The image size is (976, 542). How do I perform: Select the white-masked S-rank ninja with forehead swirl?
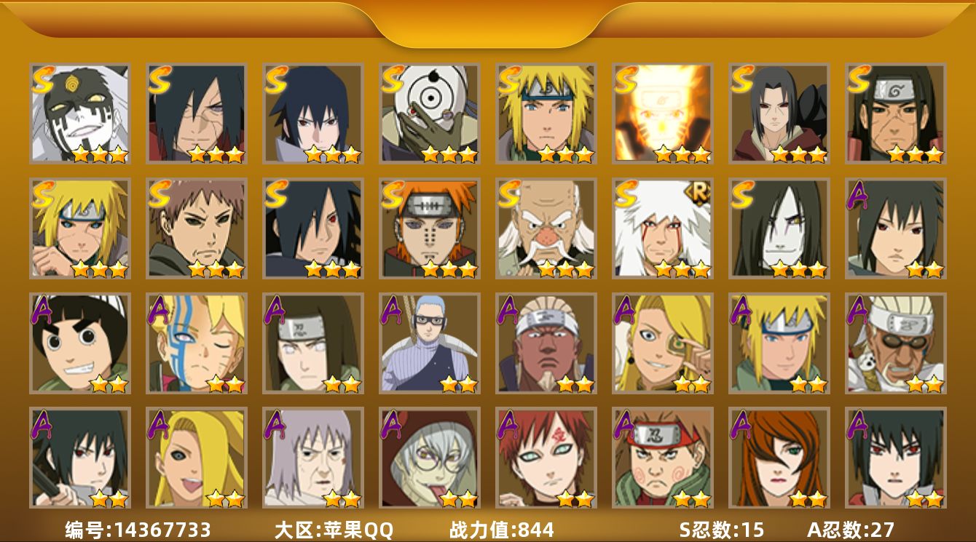(x=80, y=113)
